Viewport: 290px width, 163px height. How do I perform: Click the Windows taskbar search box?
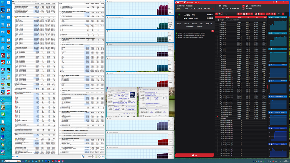tap(13, 161)
